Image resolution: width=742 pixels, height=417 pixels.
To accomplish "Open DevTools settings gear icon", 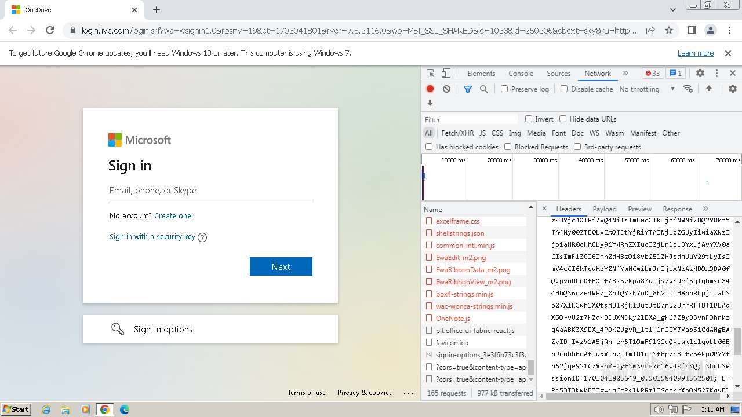I will [x=700, y=74].
